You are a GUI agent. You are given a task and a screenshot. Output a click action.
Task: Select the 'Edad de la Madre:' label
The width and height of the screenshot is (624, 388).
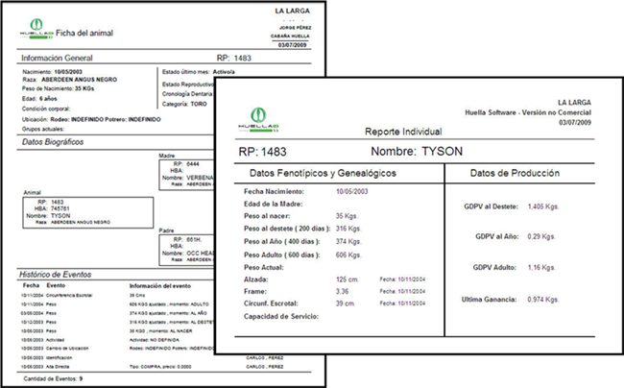(273, 204)
